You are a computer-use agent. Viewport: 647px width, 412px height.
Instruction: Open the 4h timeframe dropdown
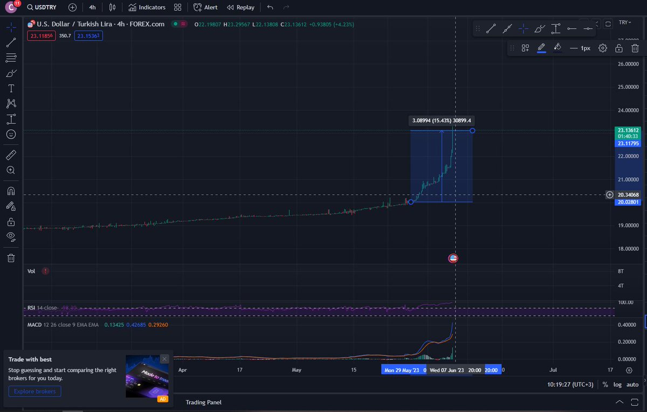93,8
